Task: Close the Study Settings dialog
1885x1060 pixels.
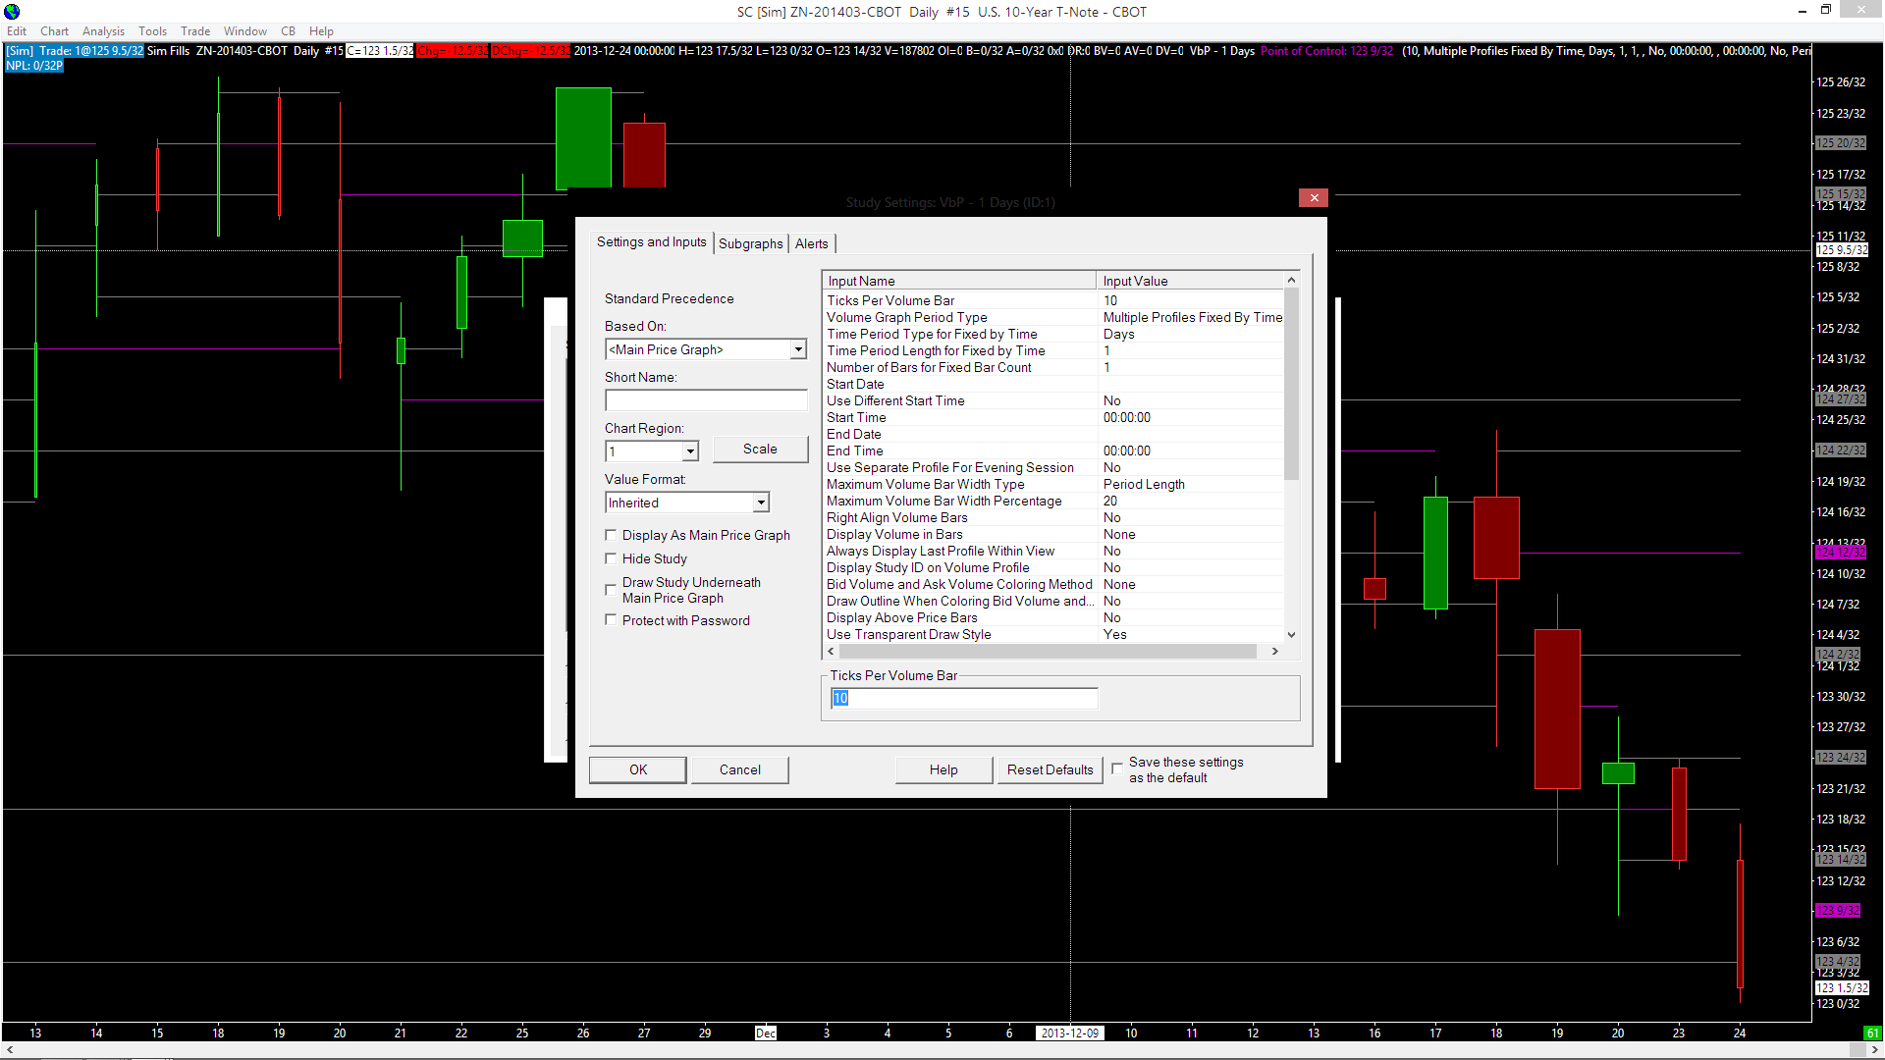Action: (1314, 198)
